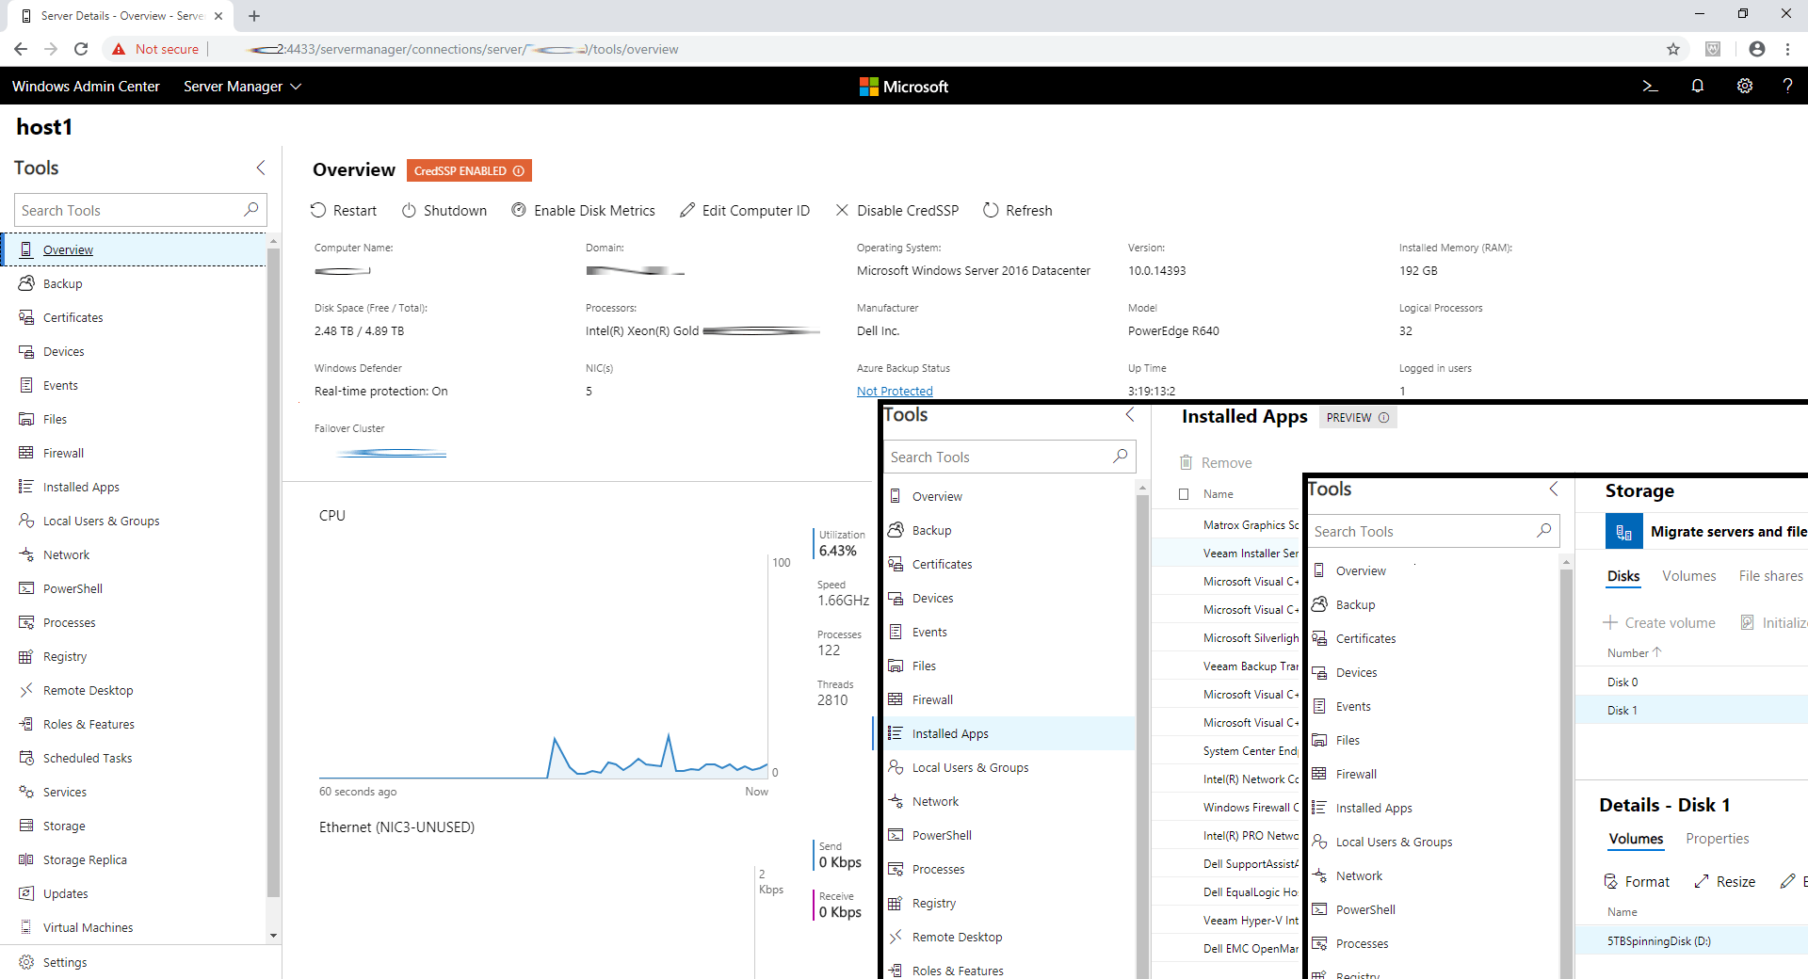
Task: Open the settings gear in top bar
Action: pyautogui.click(x=1744, y=86)
